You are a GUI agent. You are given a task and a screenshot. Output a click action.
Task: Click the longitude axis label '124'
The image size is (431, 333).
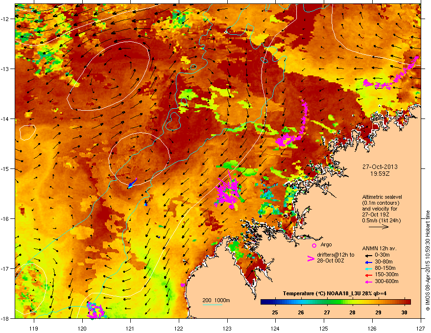point(275,328)
